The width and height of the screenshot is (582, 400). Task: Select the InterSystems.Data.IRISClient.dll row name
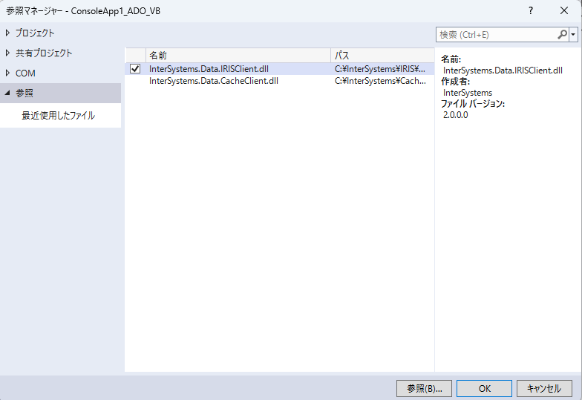point(209,69)
